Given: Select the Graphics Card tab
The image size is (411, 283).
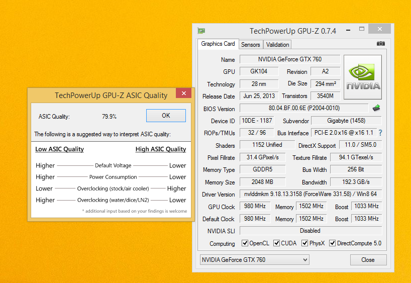Looking at the screenshot, I should click(x=218, y=44).
